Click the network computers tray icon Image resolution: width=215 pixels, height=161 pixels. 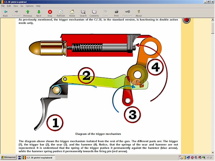coord(188,158)
